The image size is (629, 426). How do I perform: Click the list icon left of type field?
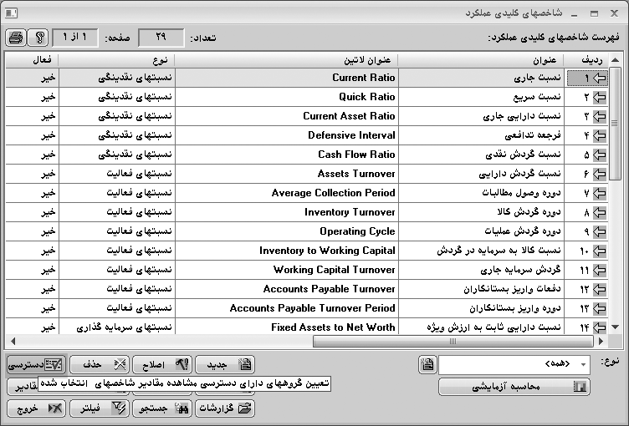click(427, 365)
